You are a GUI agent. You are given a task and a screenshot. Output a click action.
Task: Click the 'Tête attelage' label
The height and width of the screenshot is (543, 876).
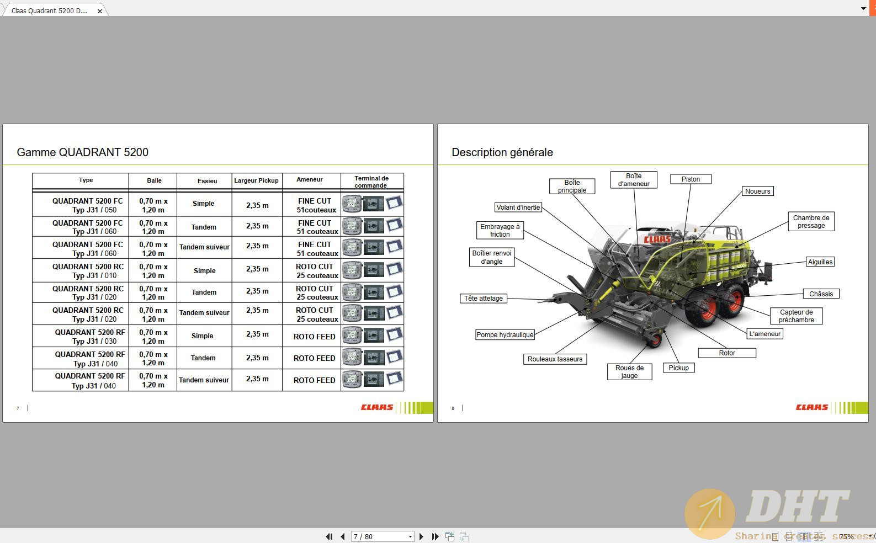click(483, 299)
